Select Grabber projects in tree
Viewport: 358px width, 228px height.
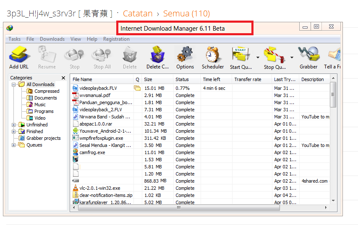(43, 138)
